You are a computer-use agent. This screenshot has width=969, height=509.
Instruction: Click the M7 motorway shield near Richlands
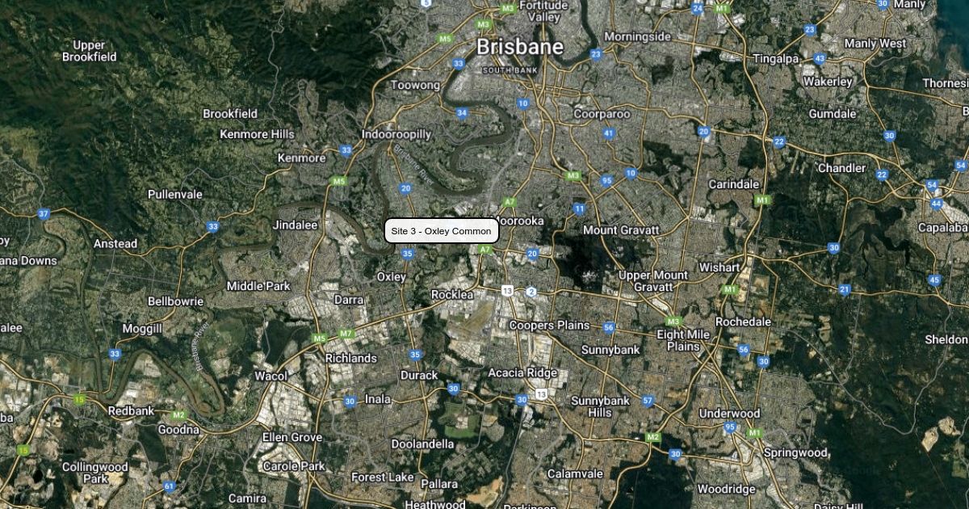[x=346, y=333]
